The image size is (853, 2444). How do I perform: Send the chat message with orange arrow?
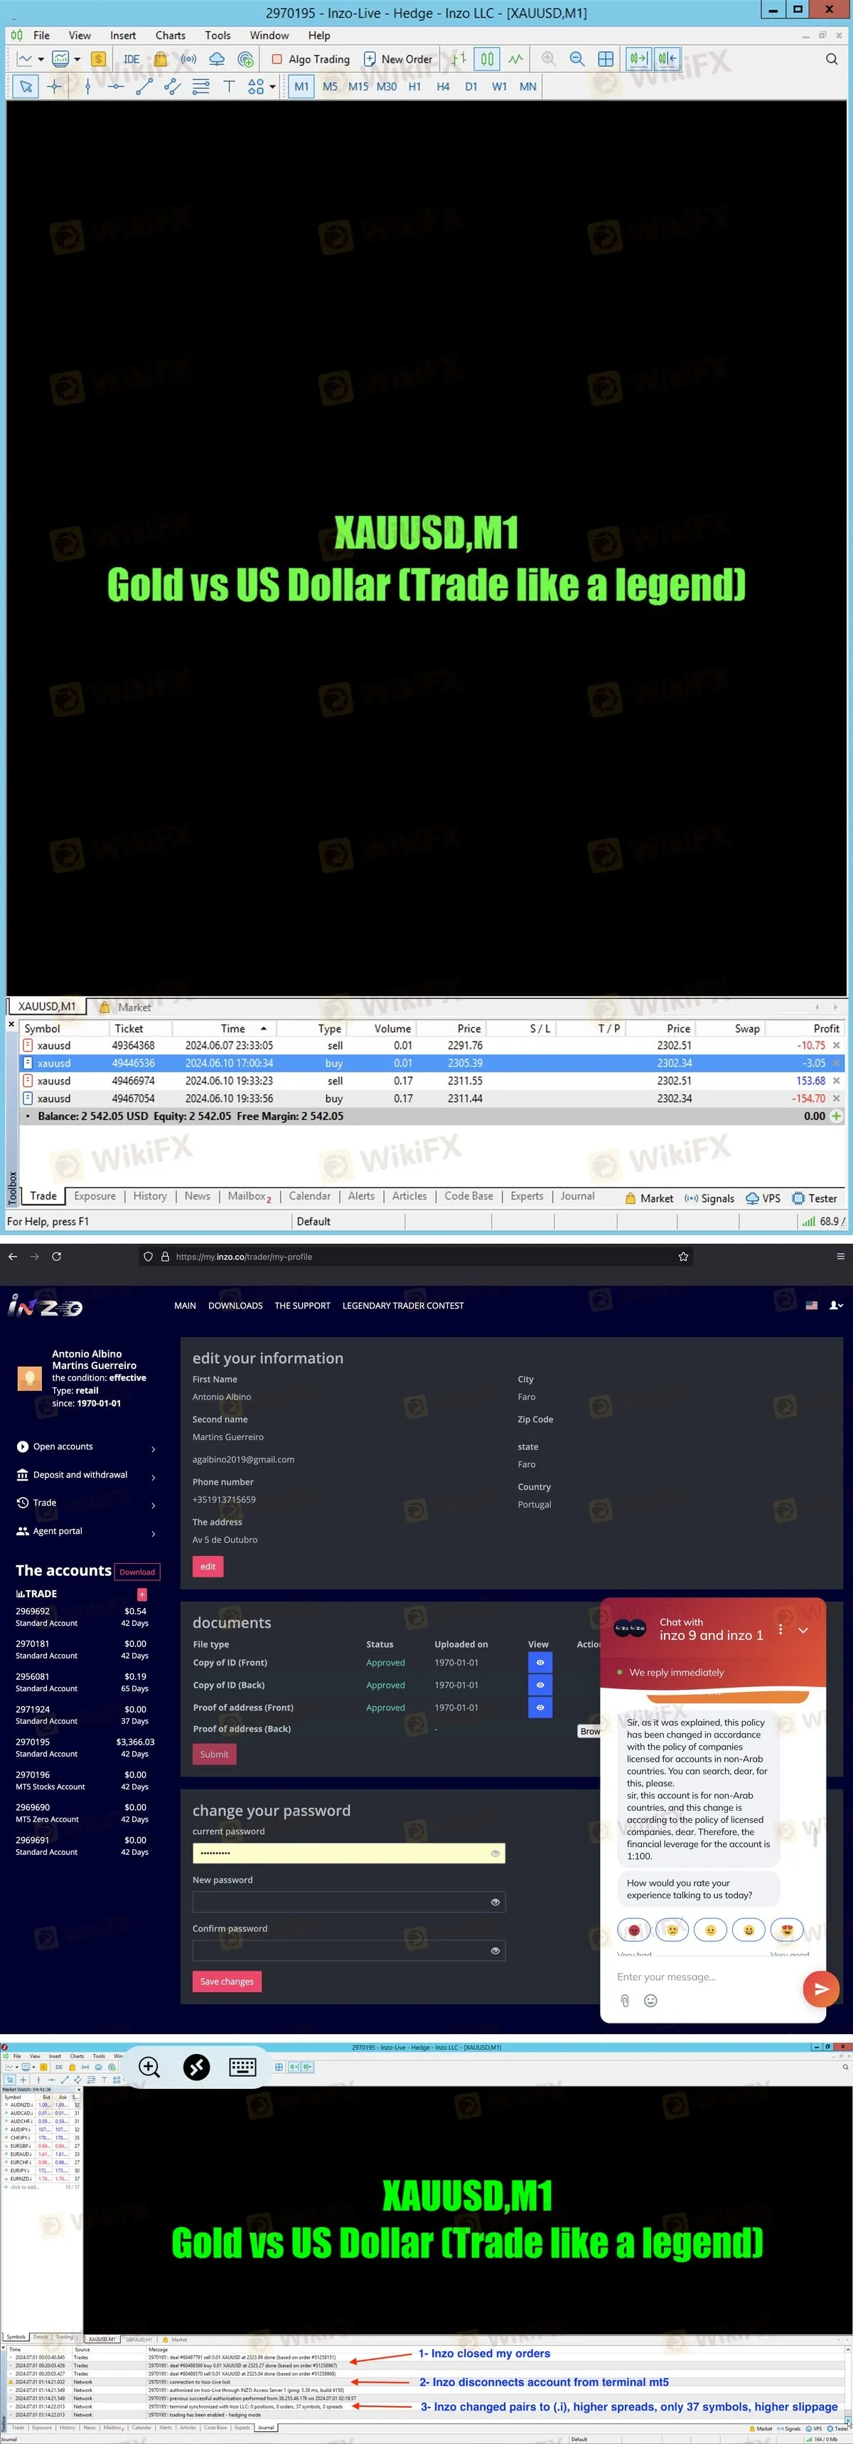coord(821,1989)
